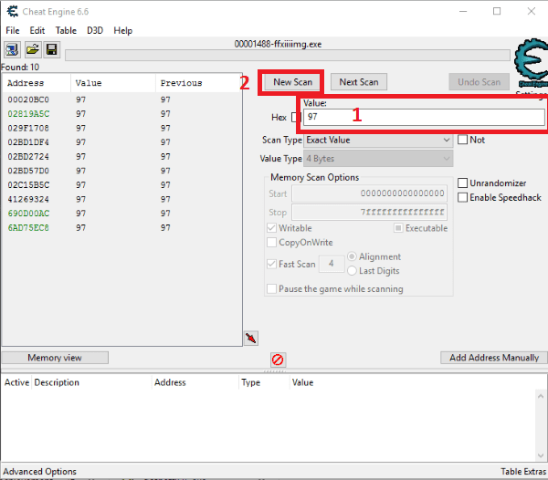548x480 pixels.
Task: Enable Pause the game while scanning
Action: tap(271, 288)
